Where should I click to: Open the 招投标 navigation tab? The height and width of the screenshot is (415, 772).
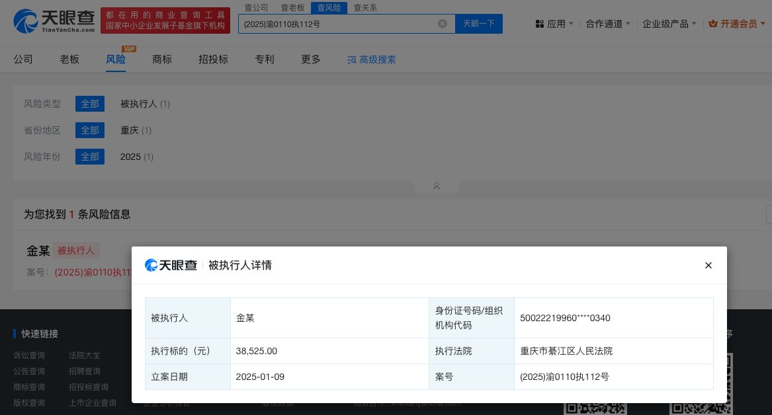tap(213, 59)
